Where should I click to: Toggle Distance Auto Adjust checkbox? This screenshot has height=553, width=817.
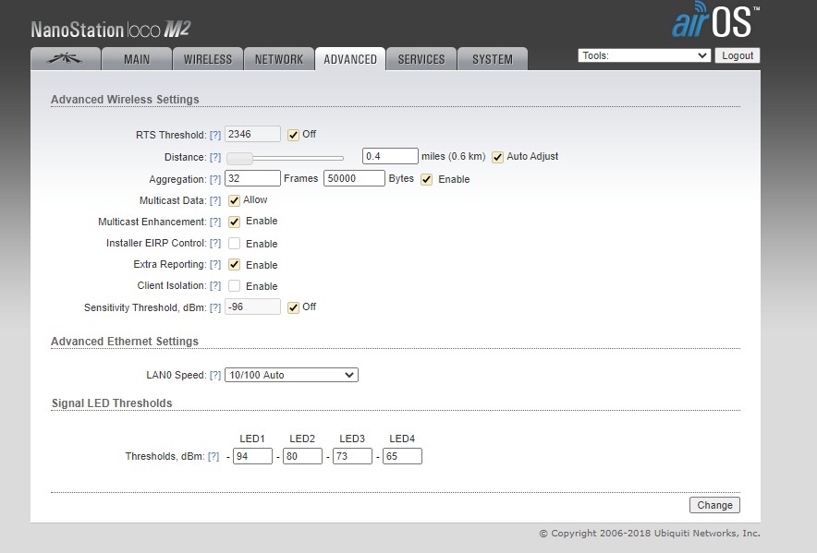tap(497, 157)
